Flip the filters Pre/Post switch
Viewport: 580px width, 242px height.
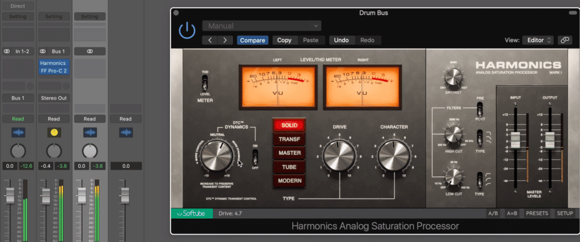480,109
